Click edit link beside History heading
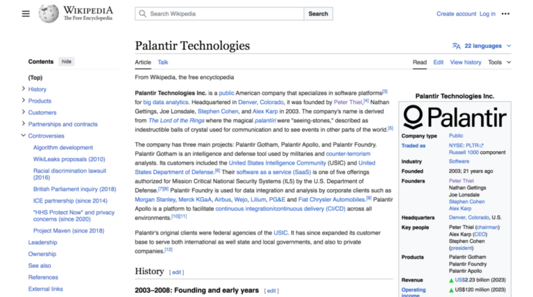Screen dimensions: 533x297 tap(176, 272)
